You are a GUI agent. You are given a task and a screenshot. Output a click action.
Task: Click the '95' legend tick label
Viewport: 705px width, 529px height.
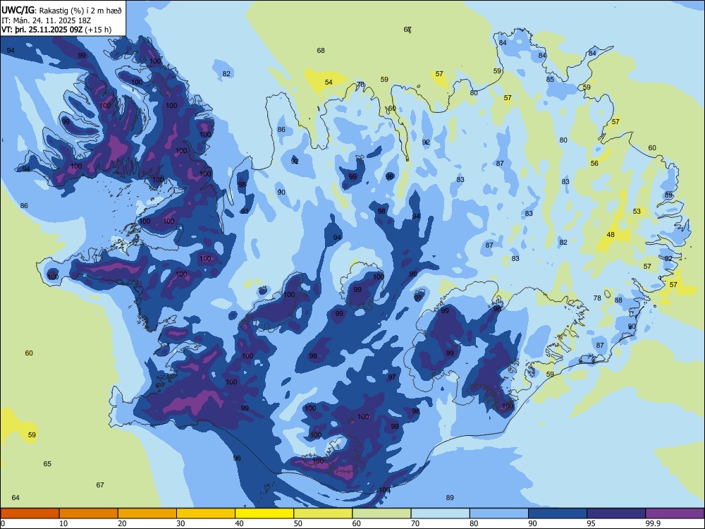click(591, 523)
